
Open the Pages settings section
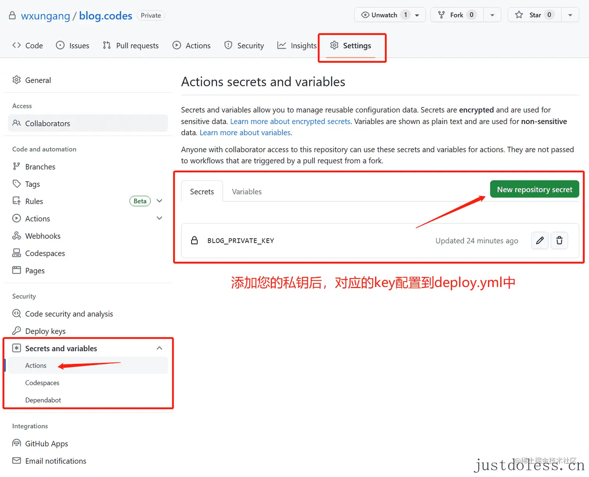[34, 270]
